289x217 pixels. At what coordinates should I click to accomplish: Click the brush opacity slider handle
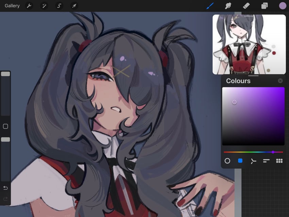pos(5,139)
